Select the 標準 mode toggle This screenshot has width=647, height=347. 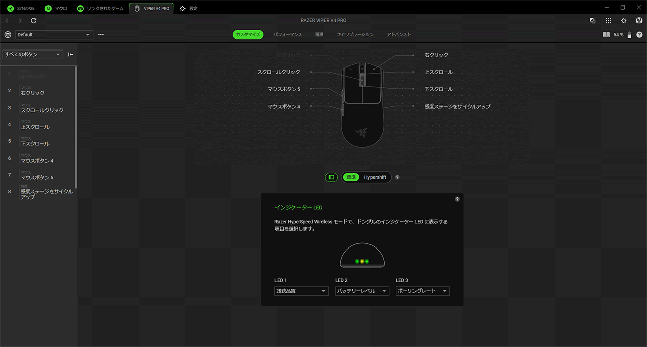351,177
